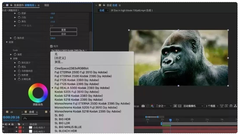
Task: Click the white solid icon of layer 白色 纯色 1
Action: click(x=31, y=131)
